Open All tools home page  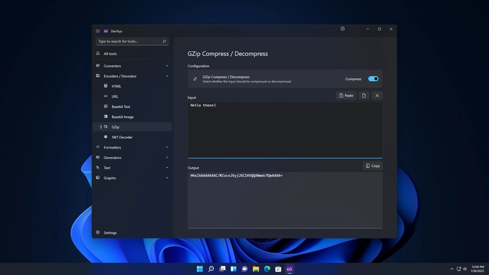133,54
